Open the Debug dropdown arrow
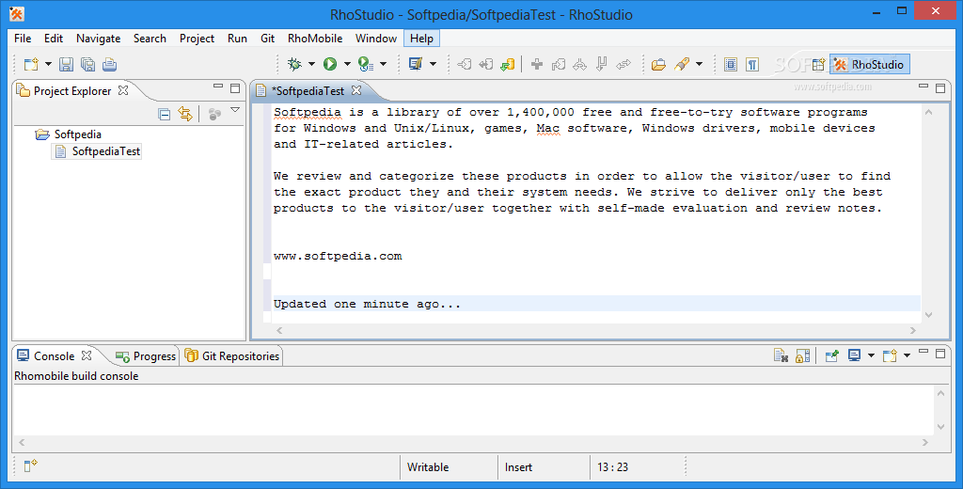Screen dimensions: 963x489 click(x=311, y=64)
